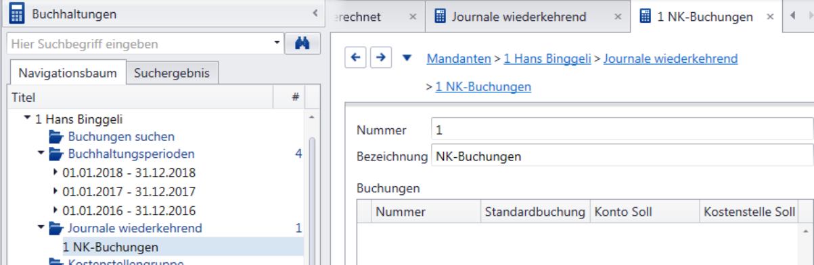Start search with the binoculars button

click(302, 44)
